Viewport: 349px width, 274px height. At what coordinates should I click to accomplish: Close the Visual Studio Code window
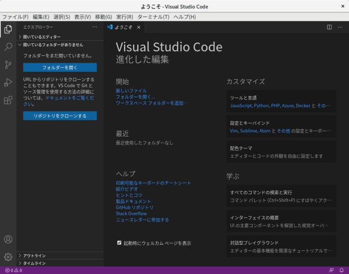[x=343, y=6]
